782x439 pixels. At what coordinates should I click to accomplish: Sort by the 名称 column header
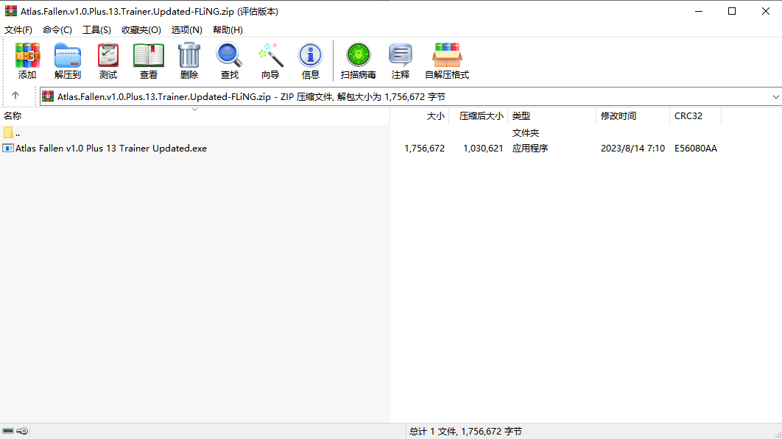(195, 115)
